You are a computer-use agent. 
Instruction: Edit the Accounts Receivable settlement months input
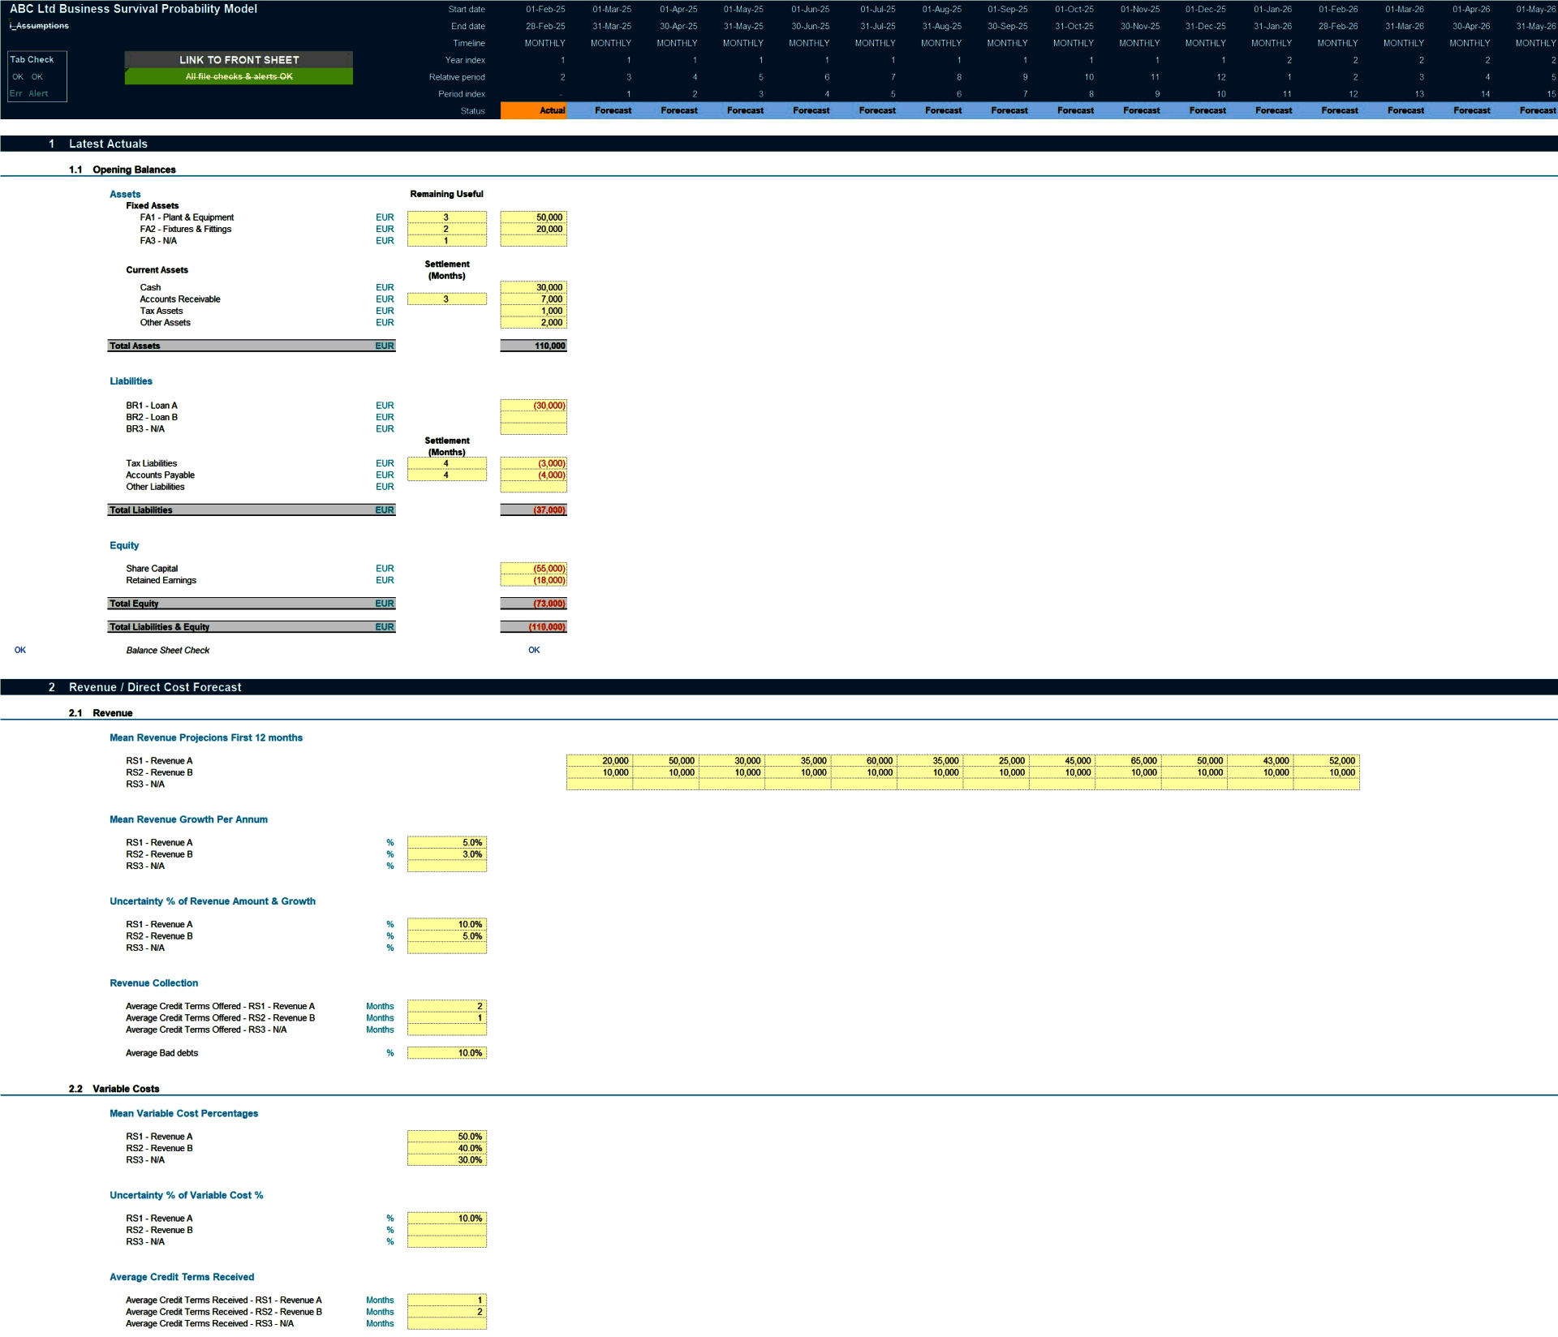pyautogui.click(x=446, y=299)
